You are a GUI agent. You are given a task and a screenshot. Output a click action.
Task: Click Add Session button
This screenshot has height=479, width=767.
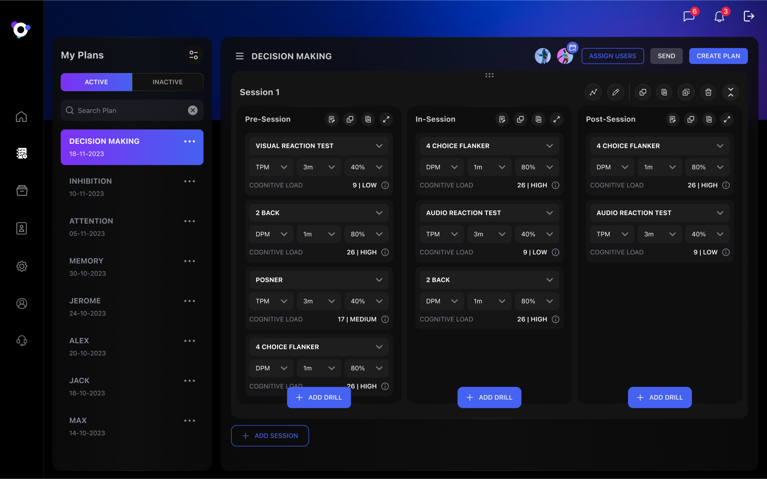[x=270, y=436]
